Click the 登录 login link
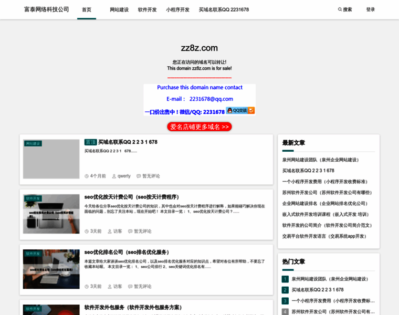Viewport: 399px width, 315px height. (371, 10)
